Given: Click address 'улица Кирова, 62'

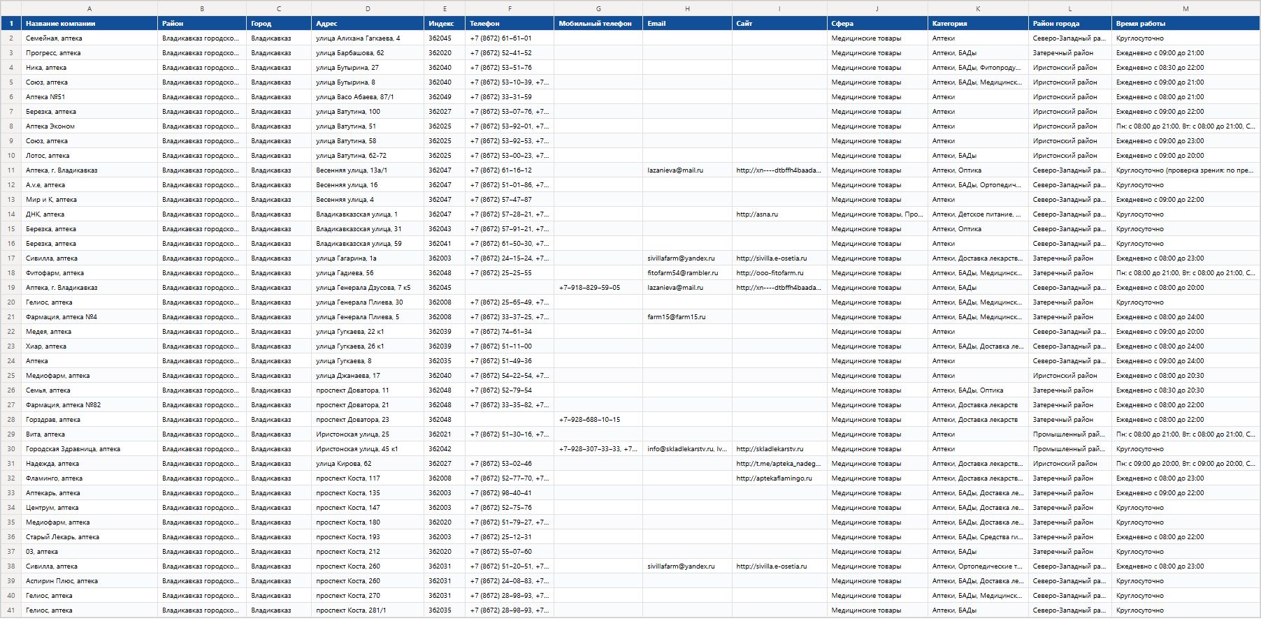Looking at the screenshot, I should pos(368,464).
